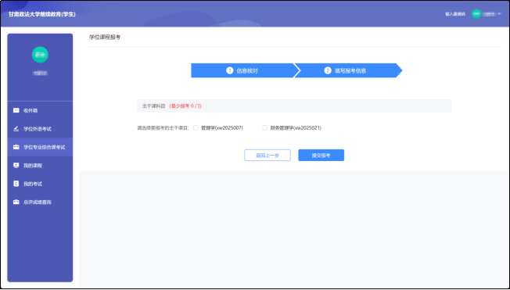Click the red 最少报考 0 门 text
The image size is (510, 290).
(x=185, y=106)
